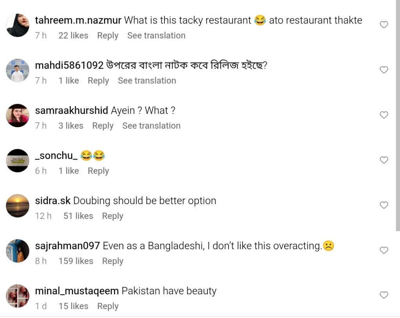Open the samraakhurshid username link
400x318 pixels.
tap(71, 110)
